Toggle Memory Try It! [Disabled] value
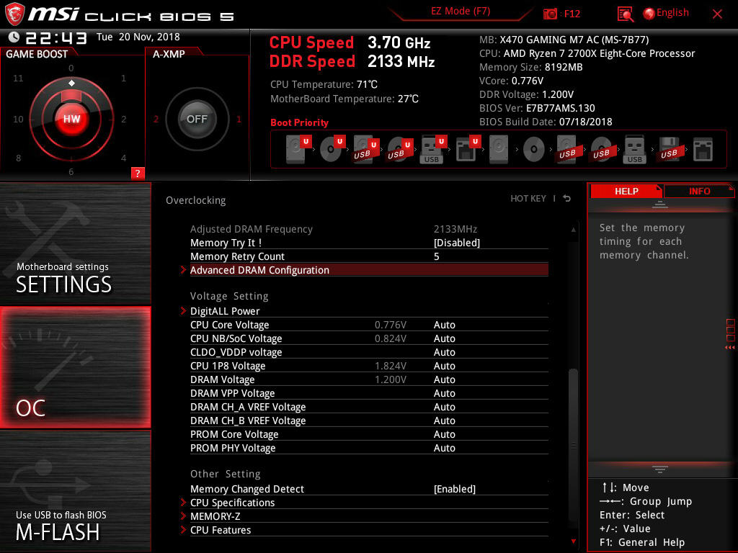The image size is (738, 553). tap(456, 243)
